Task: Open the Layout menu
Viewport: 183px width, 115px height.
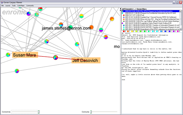Action: [x=8, y=5]
